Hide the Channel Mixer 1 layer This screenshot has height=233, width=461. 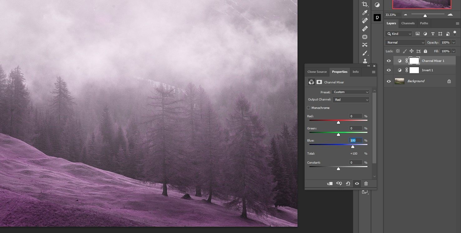389,61
